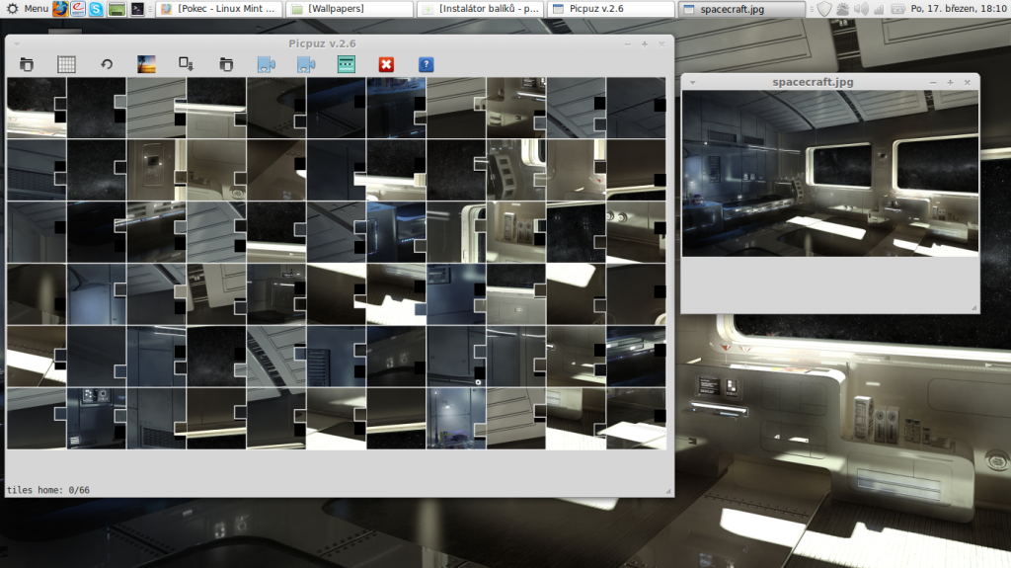
Task: Launch Firefox from the panel
Action: click(x=60, y=8)
